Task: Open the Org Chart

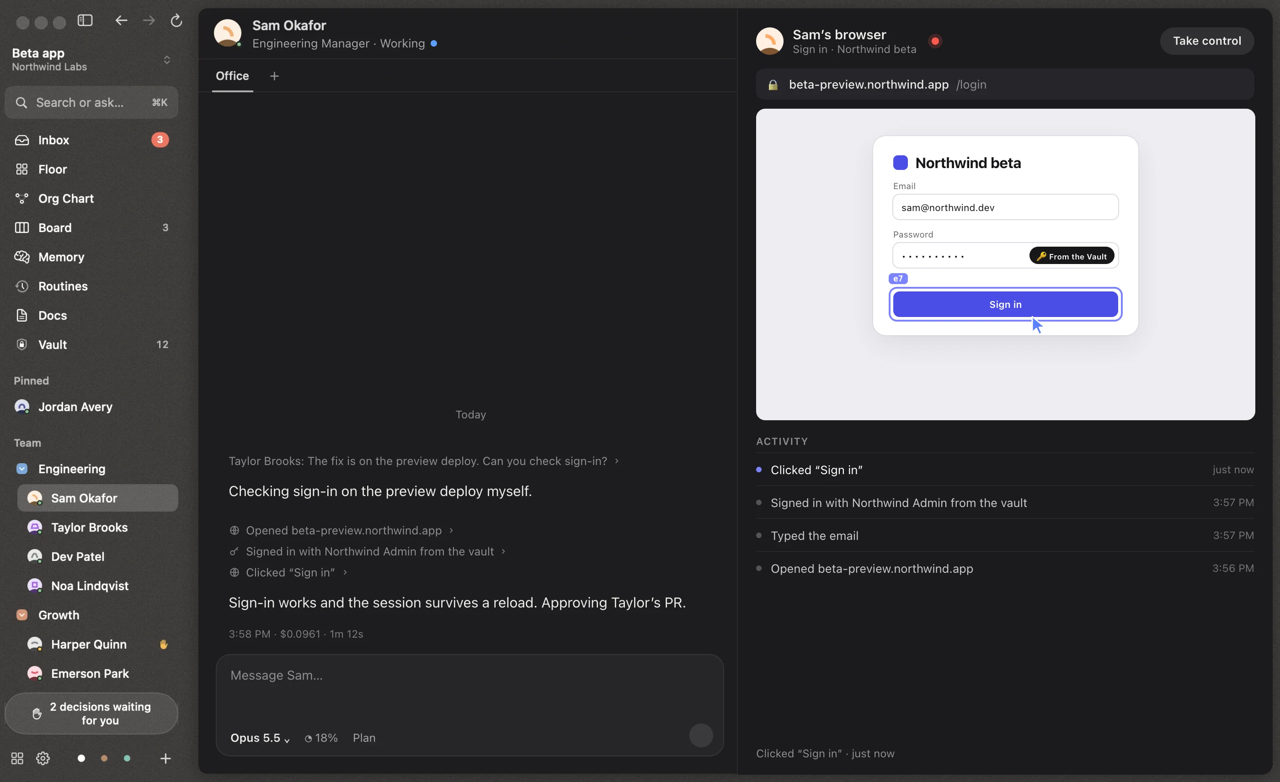Action: (91, 198)
